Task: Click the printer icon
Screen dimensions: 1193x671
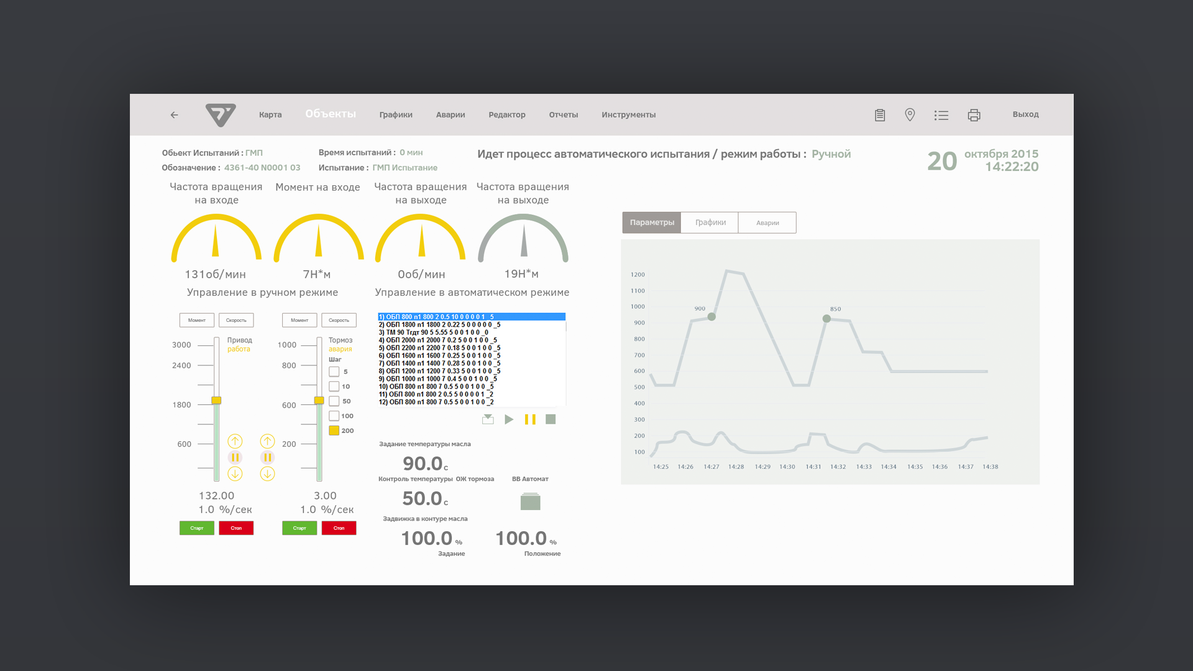Action: pyautogui.click(x=974, y=115)
